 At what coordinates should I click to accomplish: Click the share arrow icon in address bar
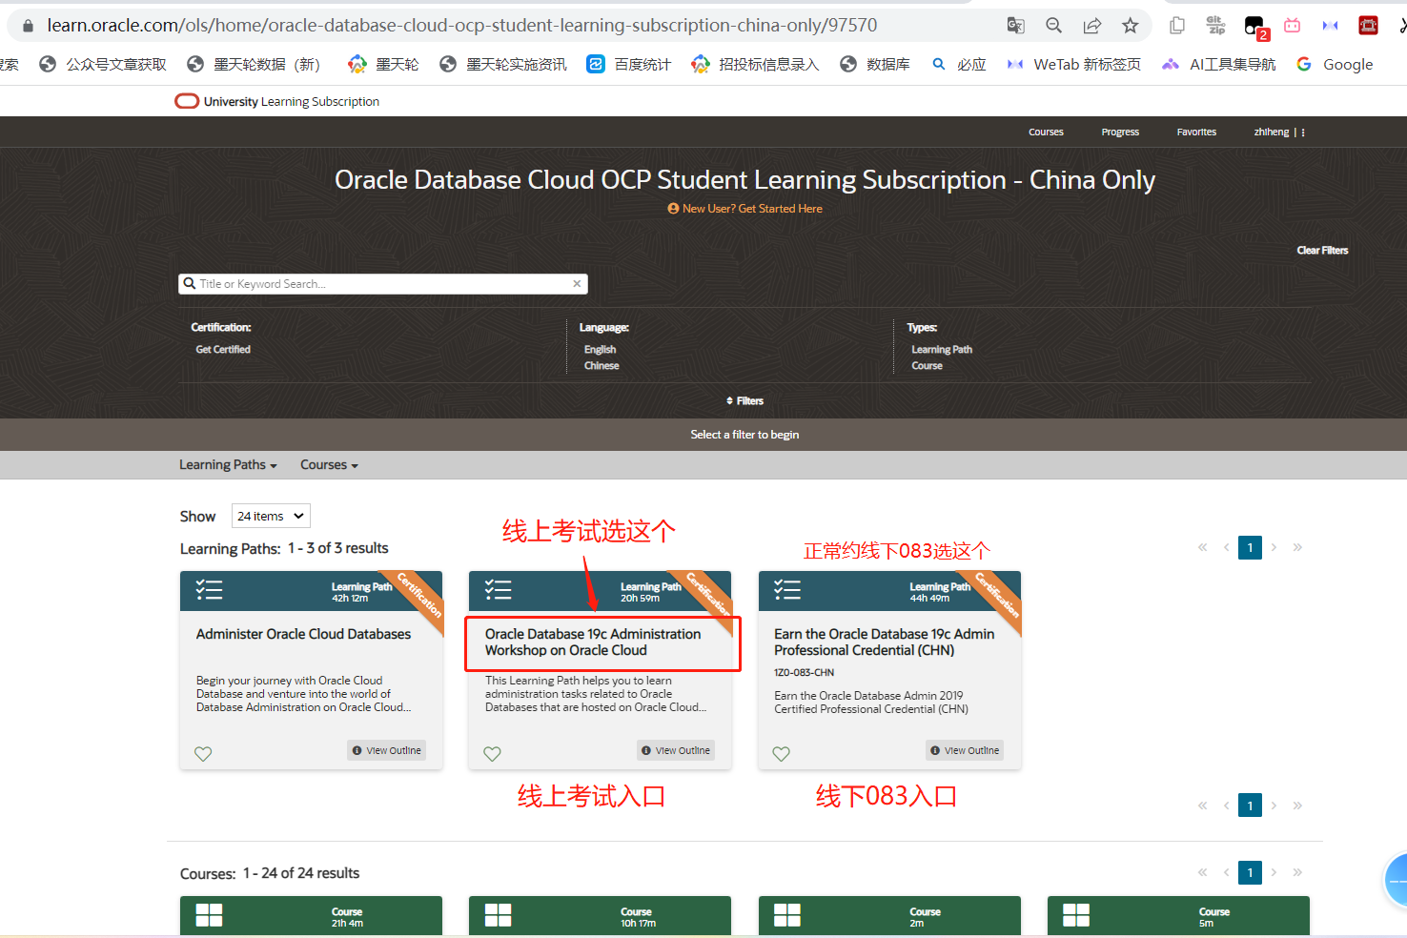tap(1091, 25)
